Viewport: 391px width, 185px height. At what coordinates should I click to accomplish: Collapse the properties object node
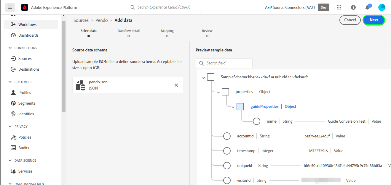(x=218, y=92)
